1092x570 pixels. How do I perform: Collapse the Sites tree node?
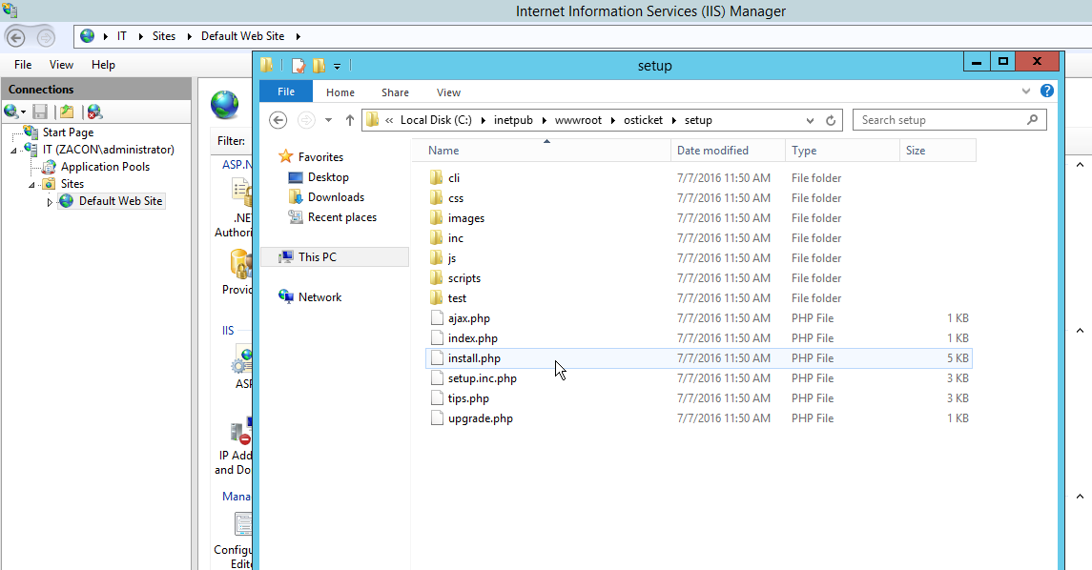(31, 184)
